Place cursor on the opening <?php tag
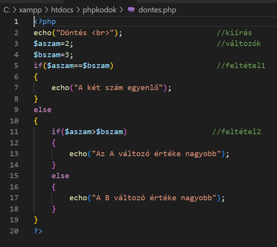The width and height of the screenshot is (277, 247). coord(45,22)
